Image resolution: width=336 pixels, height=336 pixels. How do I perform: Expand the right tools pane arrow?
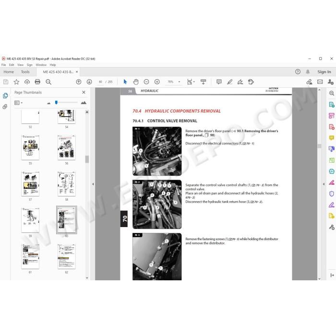click(x=332, y=275)
